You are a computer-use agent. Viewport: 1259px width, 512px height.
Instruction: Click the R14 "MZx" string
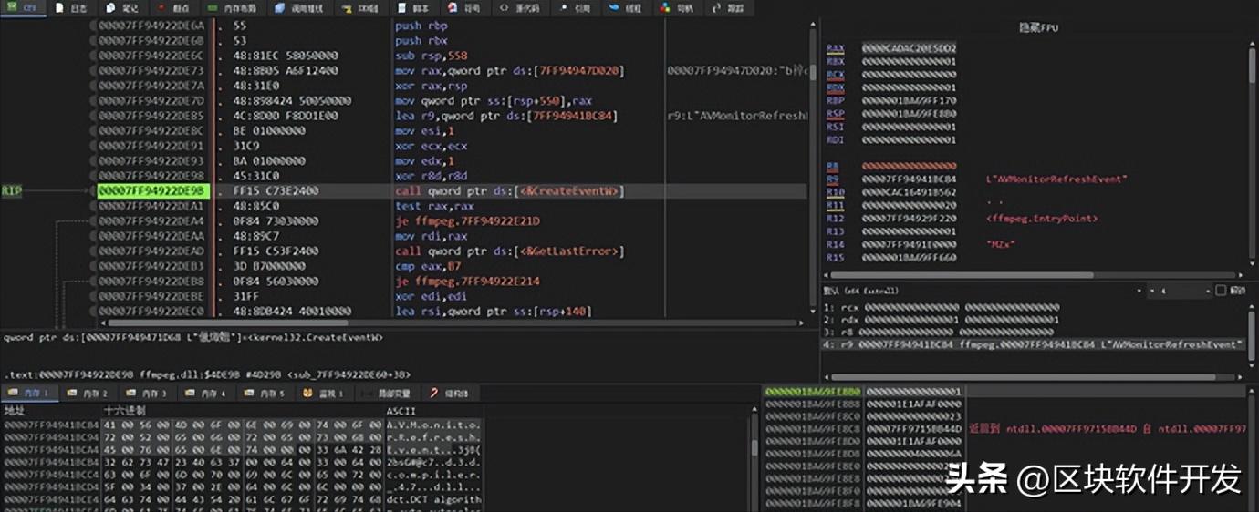point(1000,244)
